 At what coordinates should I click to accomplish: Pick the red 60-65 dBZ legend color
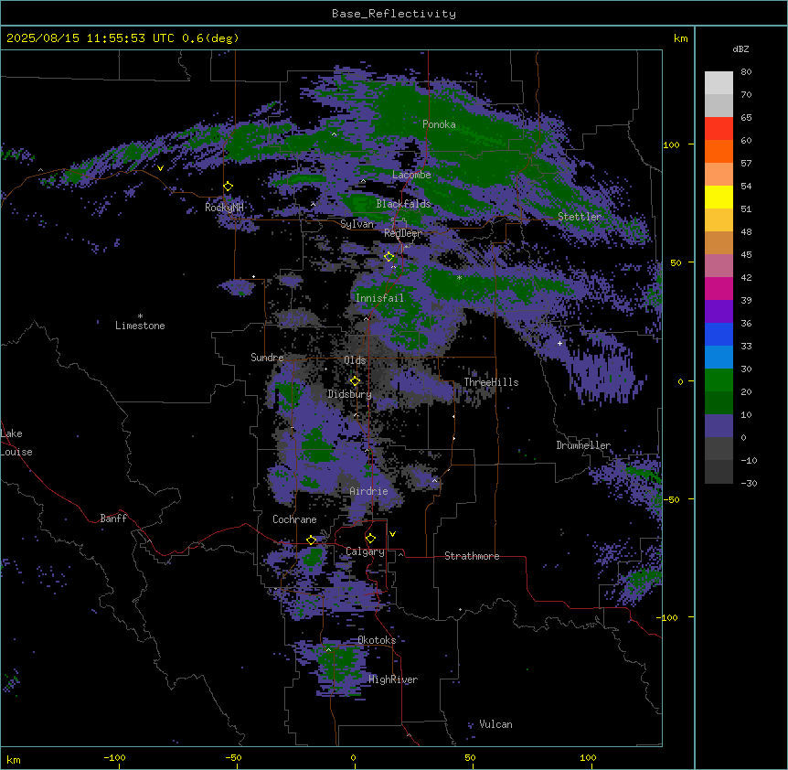pos(719,128)
